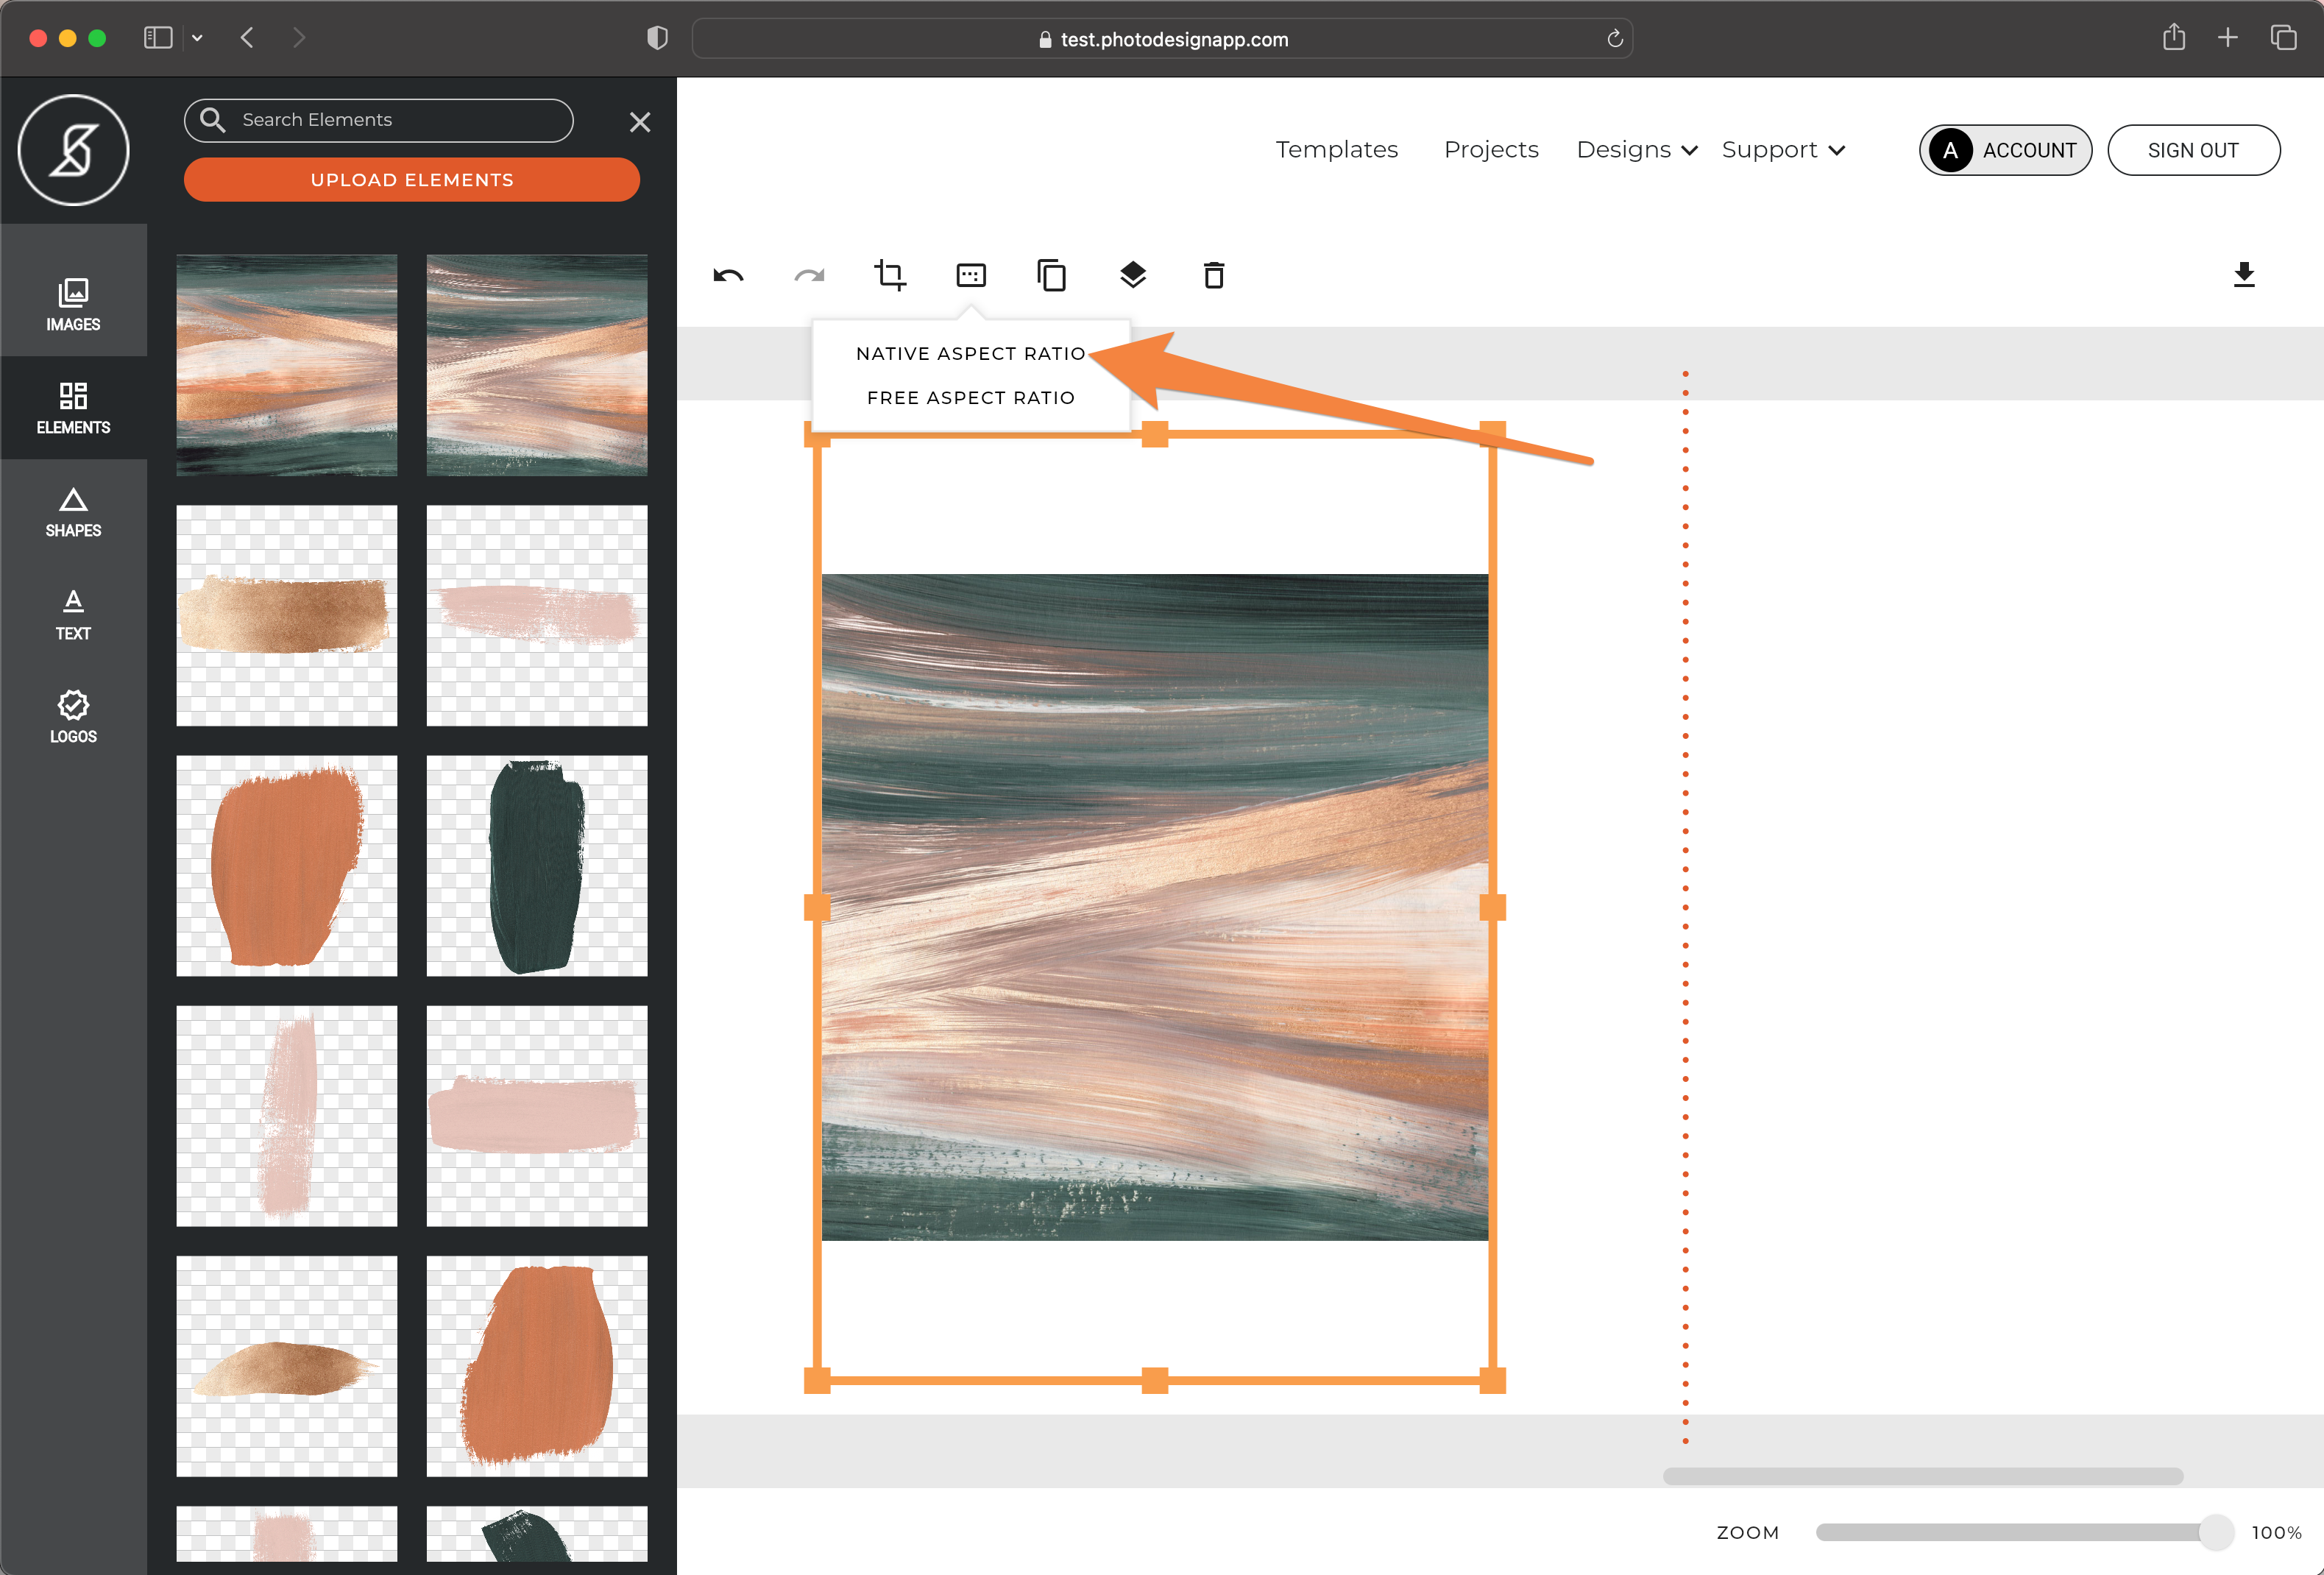This screenshot has height=1575, width=2324.
Task: Click the left-middle resize handle of selection
Action: [x=817, y=907]
